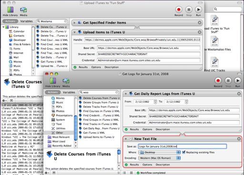This screenshot has width=244, height=175.
Task: Select Find Tracks in iTunes U XML action
Action: 101,124
